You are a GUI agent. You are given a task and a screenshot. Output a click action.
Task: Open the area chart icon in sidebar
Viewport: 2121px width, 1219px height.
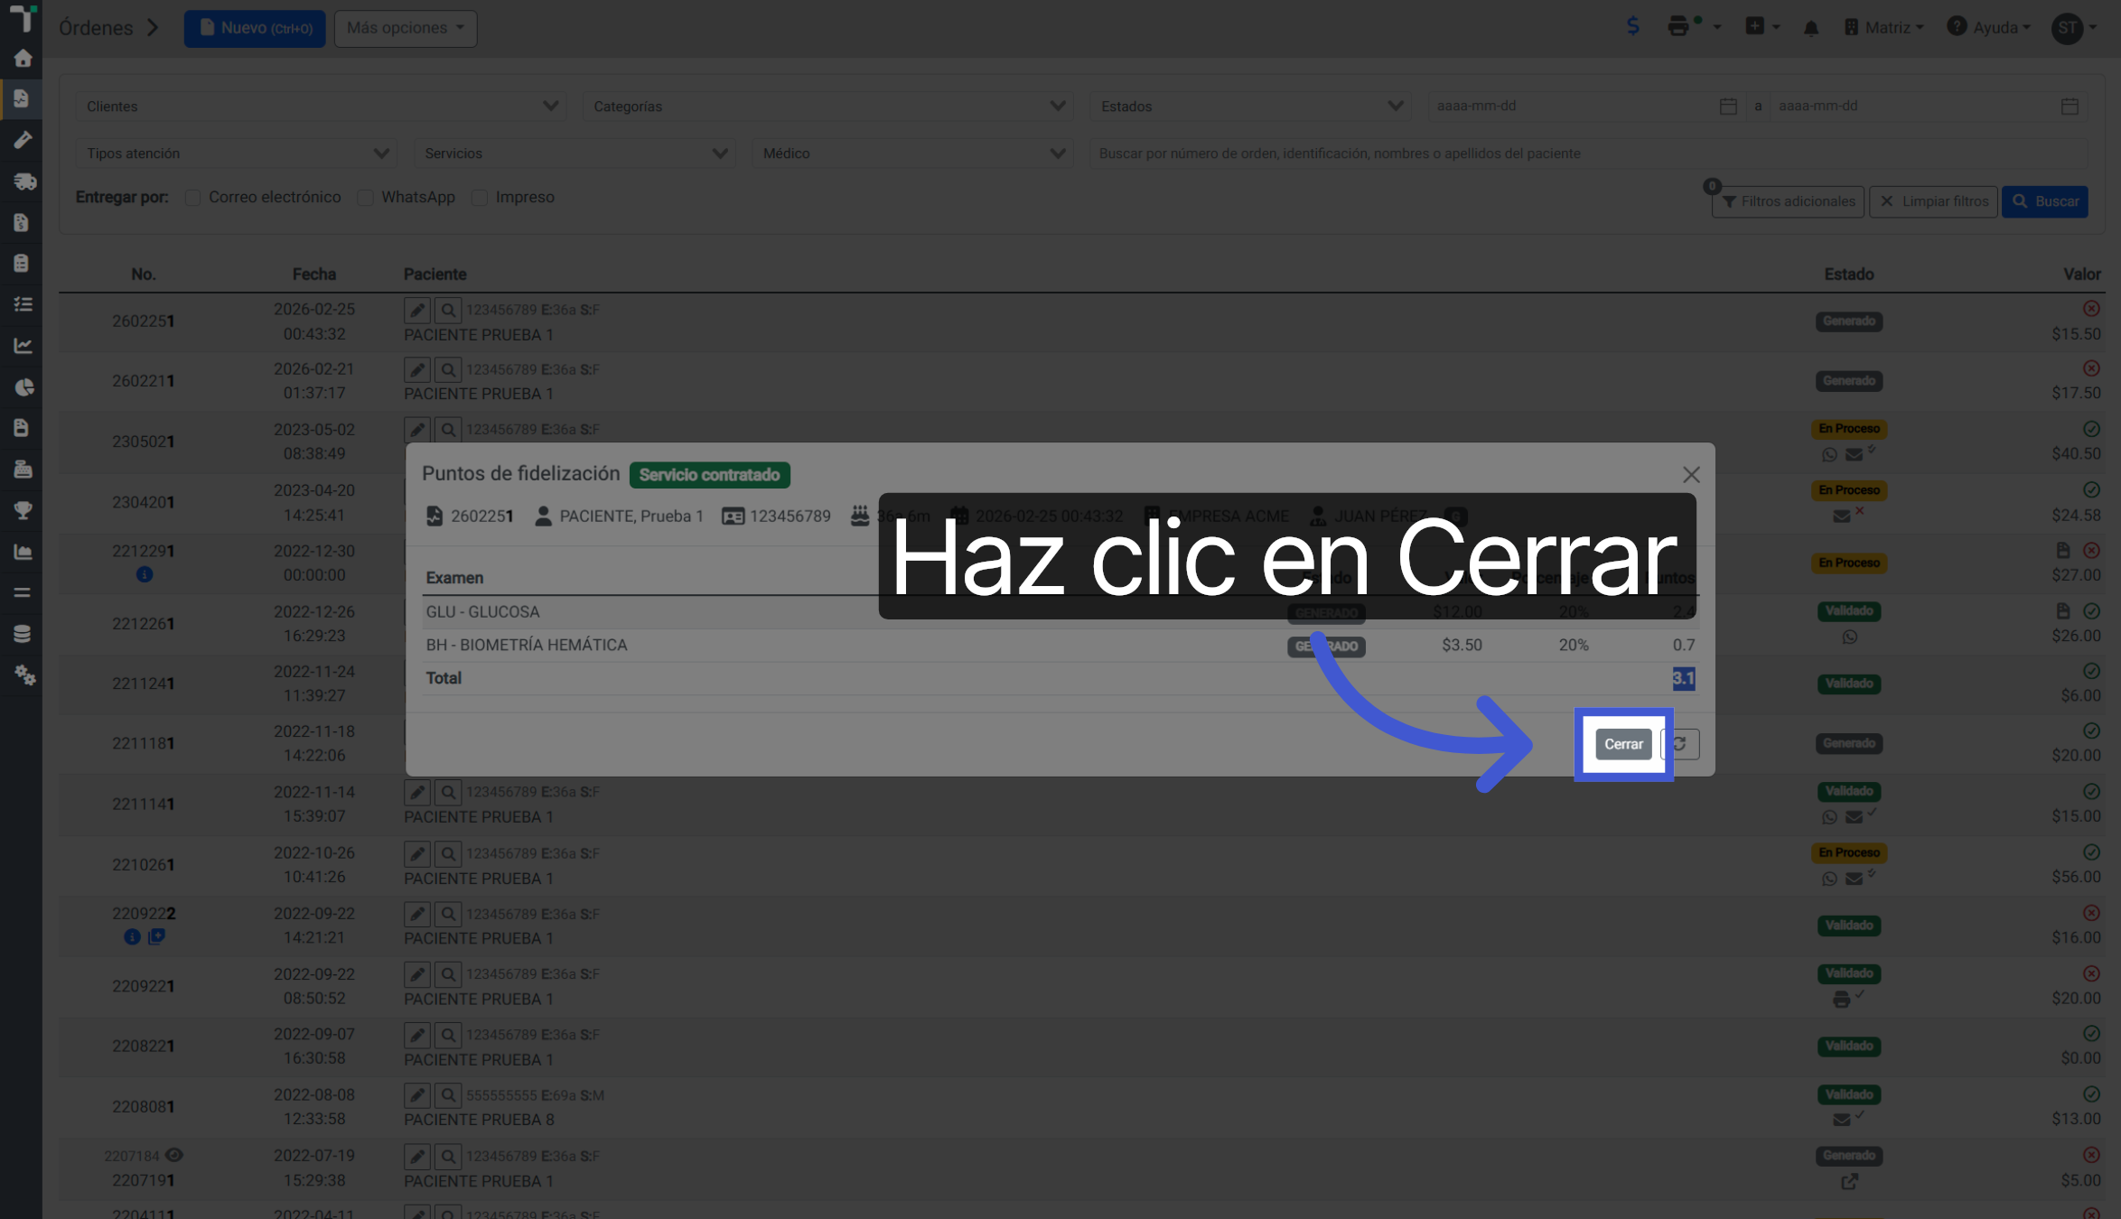click(x=23, y=552)
